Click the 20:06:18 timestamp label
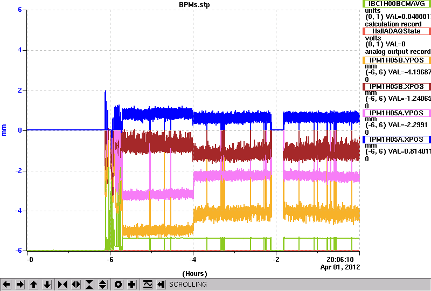This screenshot has height=291, width=431. point(340,260)
